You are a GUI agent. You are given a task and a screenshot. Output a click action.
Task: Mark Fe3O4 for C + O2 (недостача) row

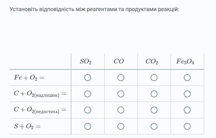click(x=187, y=110)
